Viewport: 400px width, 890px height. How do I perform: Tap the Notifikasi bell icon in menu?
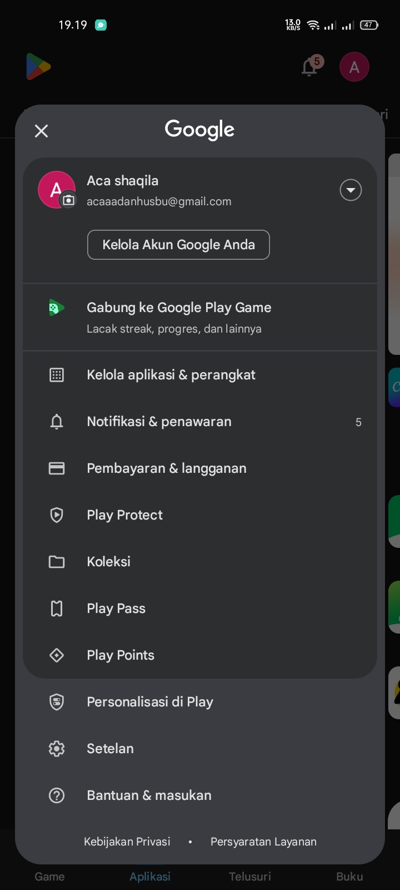point(57,422)
